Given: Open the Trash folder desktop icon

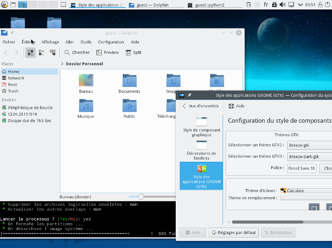Looking at the screenshot, I should pos(54,23).
